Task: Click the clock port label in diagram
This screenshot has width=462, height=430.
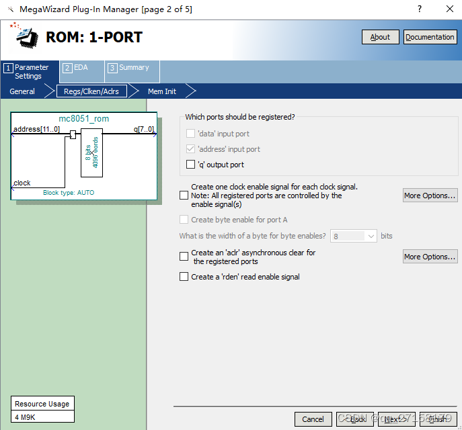Action: (x=22, y=183)
